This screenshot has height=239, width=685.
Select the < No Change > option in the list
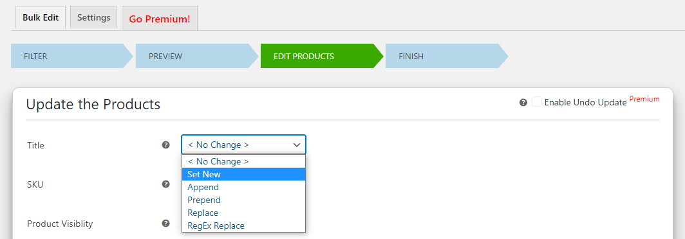pyautogui.click(x=244, y=161)
